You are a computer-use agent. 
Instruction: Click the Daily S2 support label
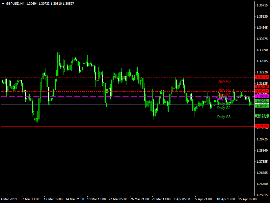(224, 108)
